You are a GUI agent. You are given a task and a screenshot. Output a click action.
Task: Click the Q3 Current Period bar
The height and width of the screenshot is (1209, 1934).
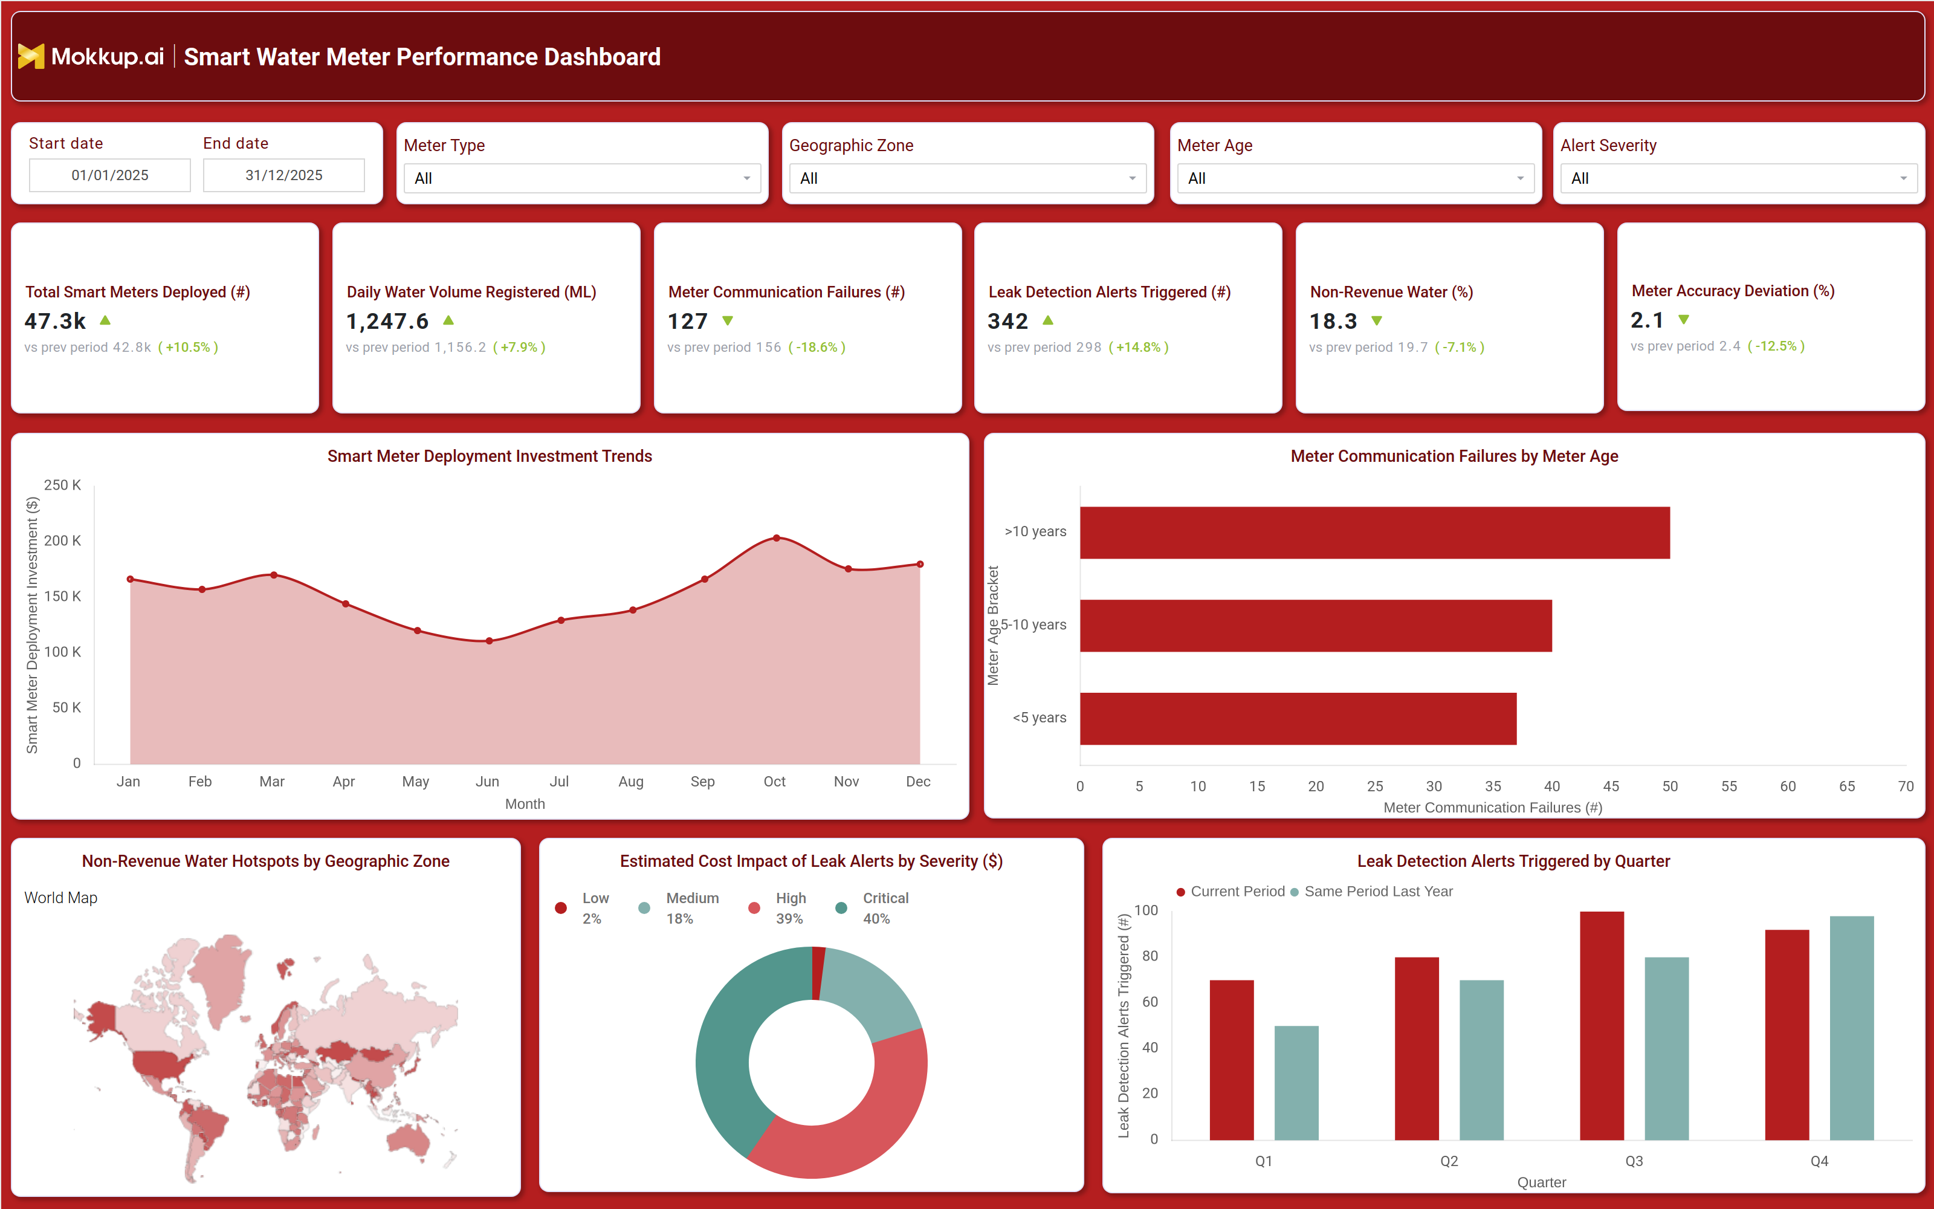(x=1602, y=1026)
